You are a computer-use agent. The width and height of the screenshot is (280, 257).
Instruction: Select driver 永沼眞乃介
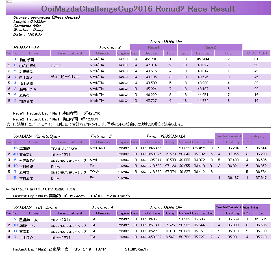[28, 161]
